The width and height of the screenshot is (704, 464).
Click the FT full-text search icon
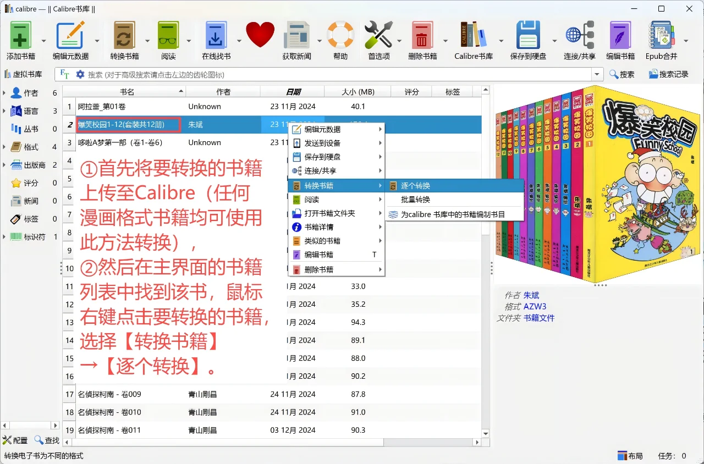click(x=64, y=74)
